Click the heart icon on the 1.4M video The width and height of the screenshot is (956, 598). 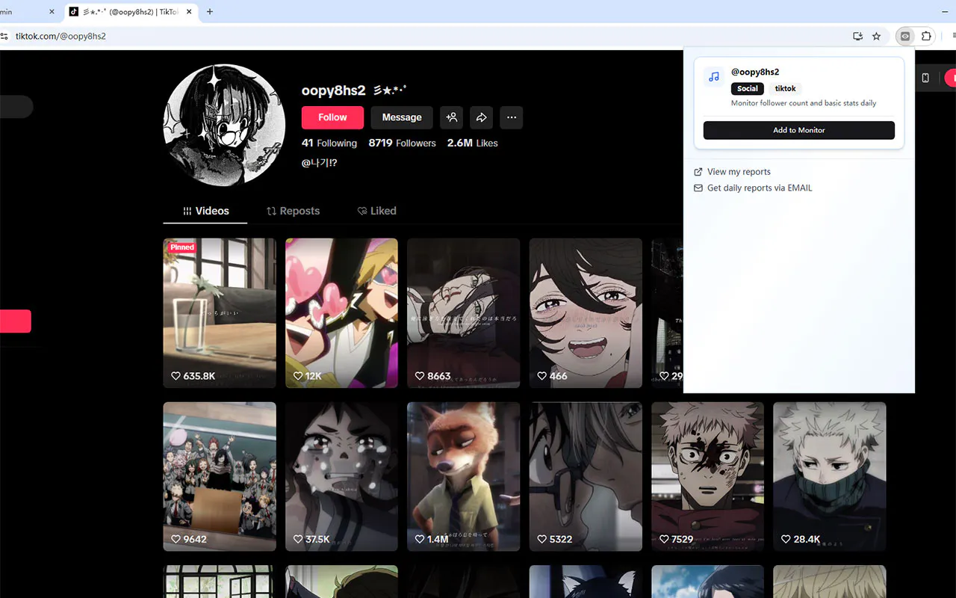click(420, 539)
